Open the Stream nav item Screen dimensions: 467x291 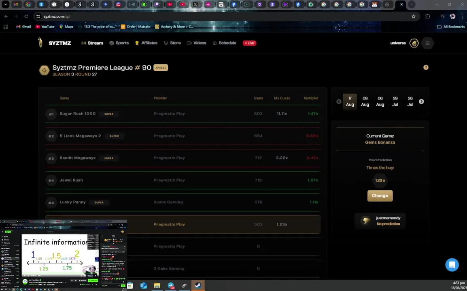[92, 43]
